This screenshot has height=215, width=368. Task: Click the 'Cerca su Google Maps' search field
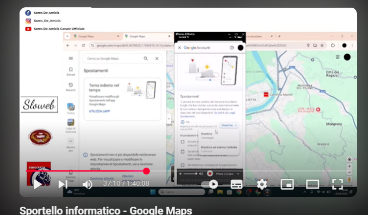click(x=113, y=58)
